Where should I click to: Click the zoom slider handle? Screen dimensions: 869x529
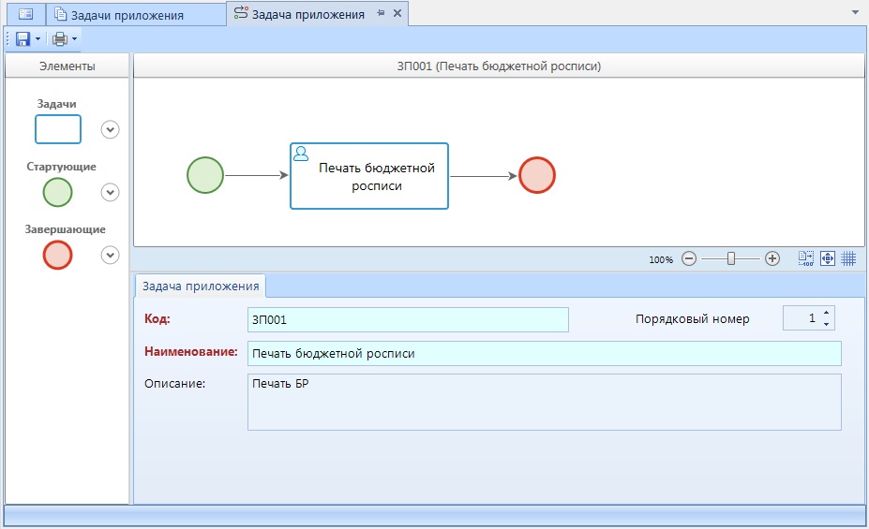click(731, 259)
